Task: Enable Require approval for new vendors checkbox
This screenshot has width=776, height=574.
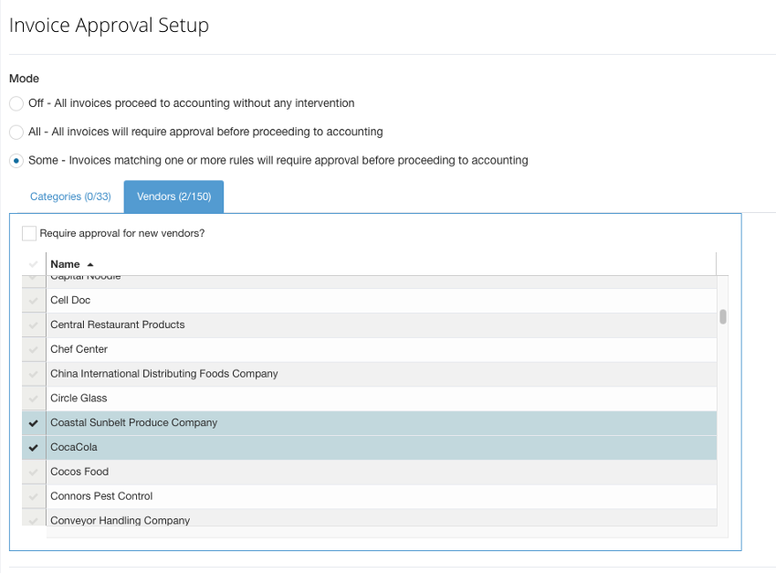Action: coord(29,233)
